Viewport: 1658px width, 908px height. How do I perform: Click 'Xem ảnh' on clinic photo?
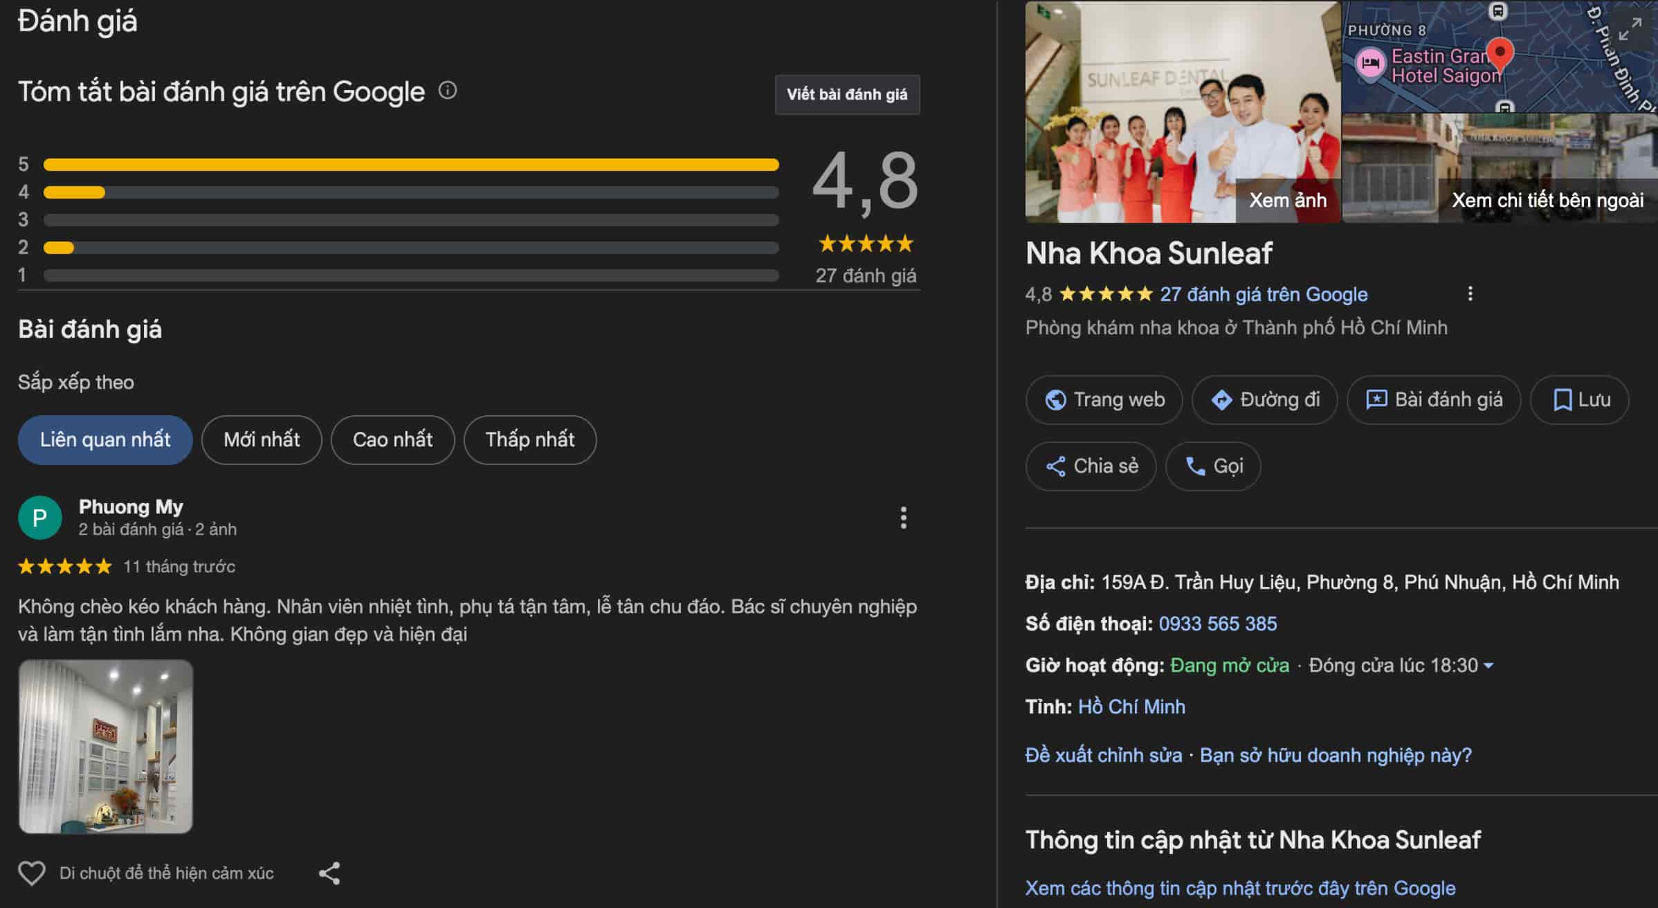pos(1287,200)
